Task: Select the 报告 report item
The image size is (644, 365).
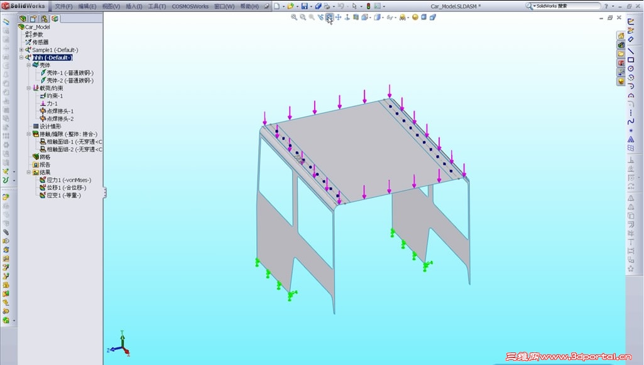Action: tap(41, 164)
